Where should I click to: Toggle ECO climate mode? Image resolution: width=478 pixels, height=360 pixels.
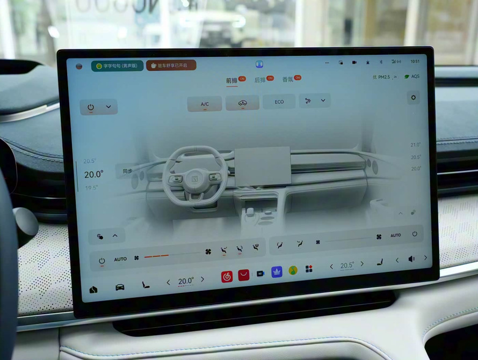pos(279,102)
